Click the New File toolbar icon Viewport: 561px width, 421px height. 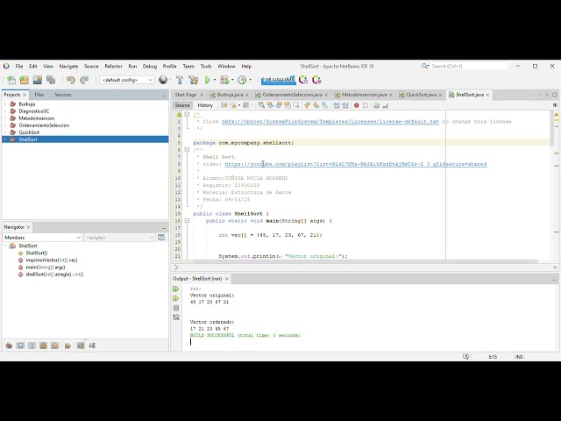point(11,80)
